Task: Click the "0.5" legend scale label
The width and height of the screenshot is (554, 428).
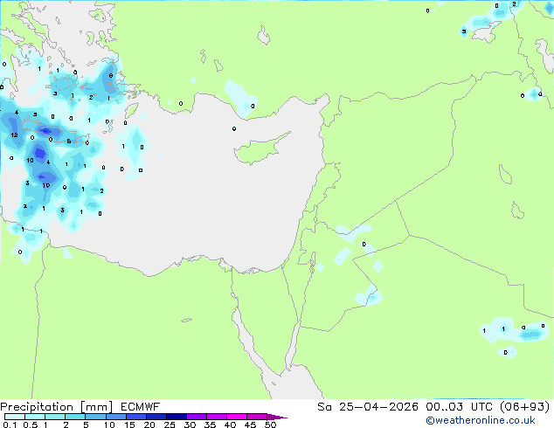Action: (30, 425)
